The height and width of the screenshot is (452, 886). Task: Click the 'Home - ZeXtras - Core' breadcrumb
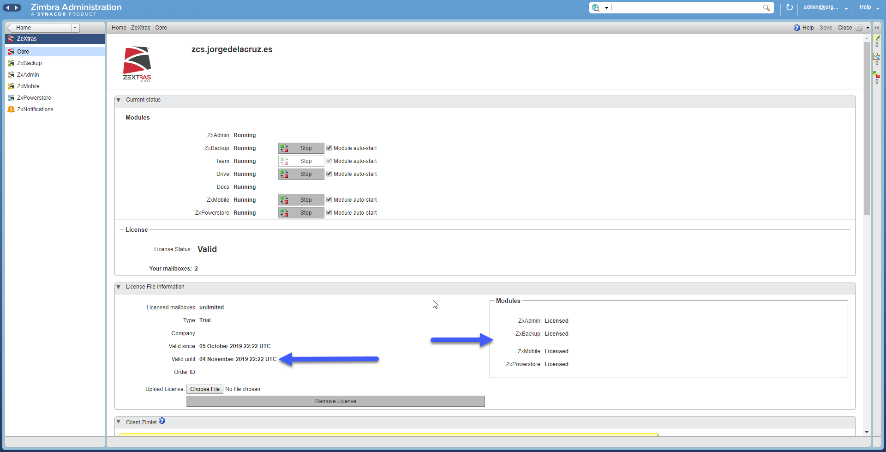coord(139,28)
